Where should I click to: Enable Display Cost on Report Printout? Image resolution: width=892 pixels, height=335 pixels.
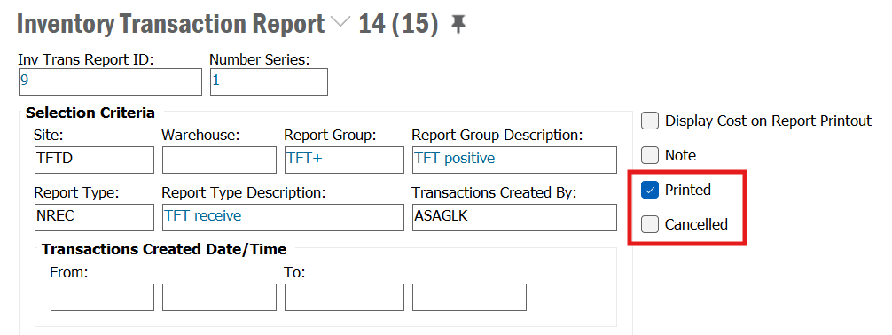650,121
